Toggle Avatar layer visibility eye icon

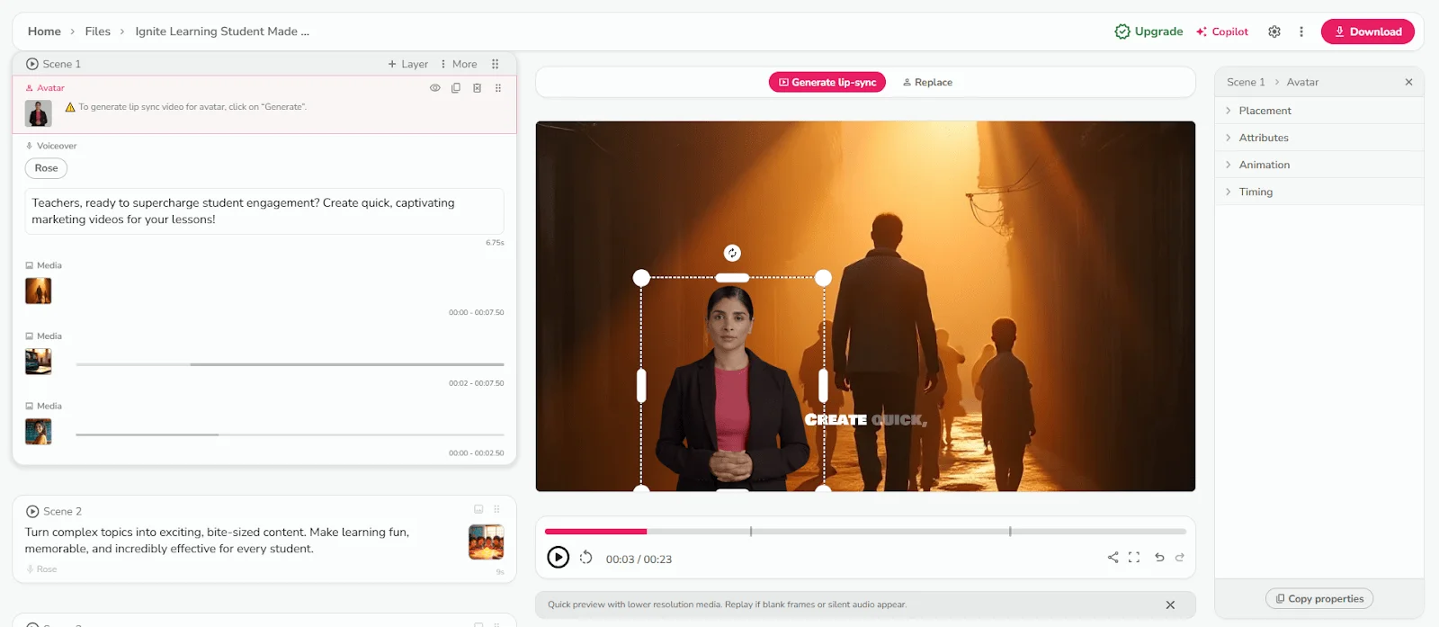(434, 88)
